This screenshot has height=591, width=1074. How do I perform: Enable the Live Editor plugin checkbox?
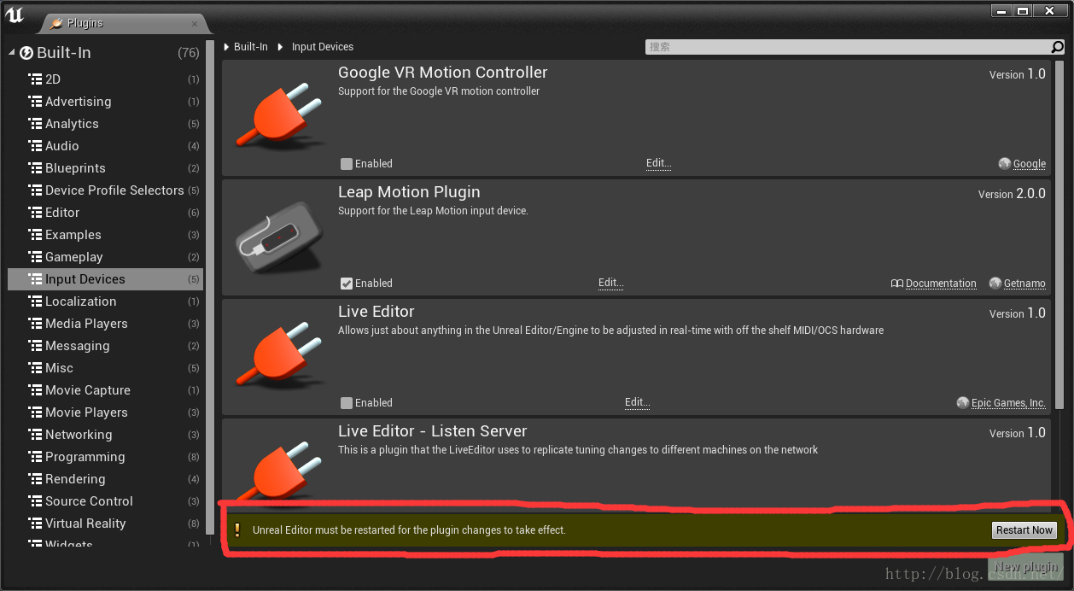(346, 403)
